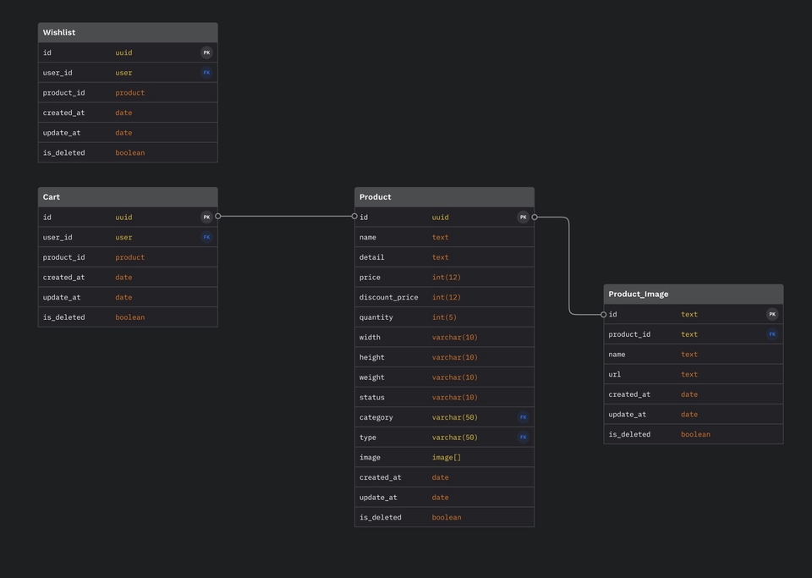This screenshot has height=578, width=812.
Task: Click the connector endpoint on Cart id row
Action: 218,216
